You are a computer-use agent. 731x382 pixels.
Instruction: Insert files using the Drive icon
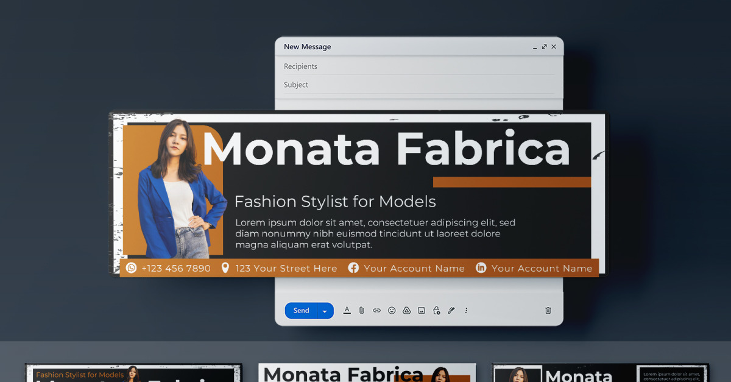pos(406,311)
